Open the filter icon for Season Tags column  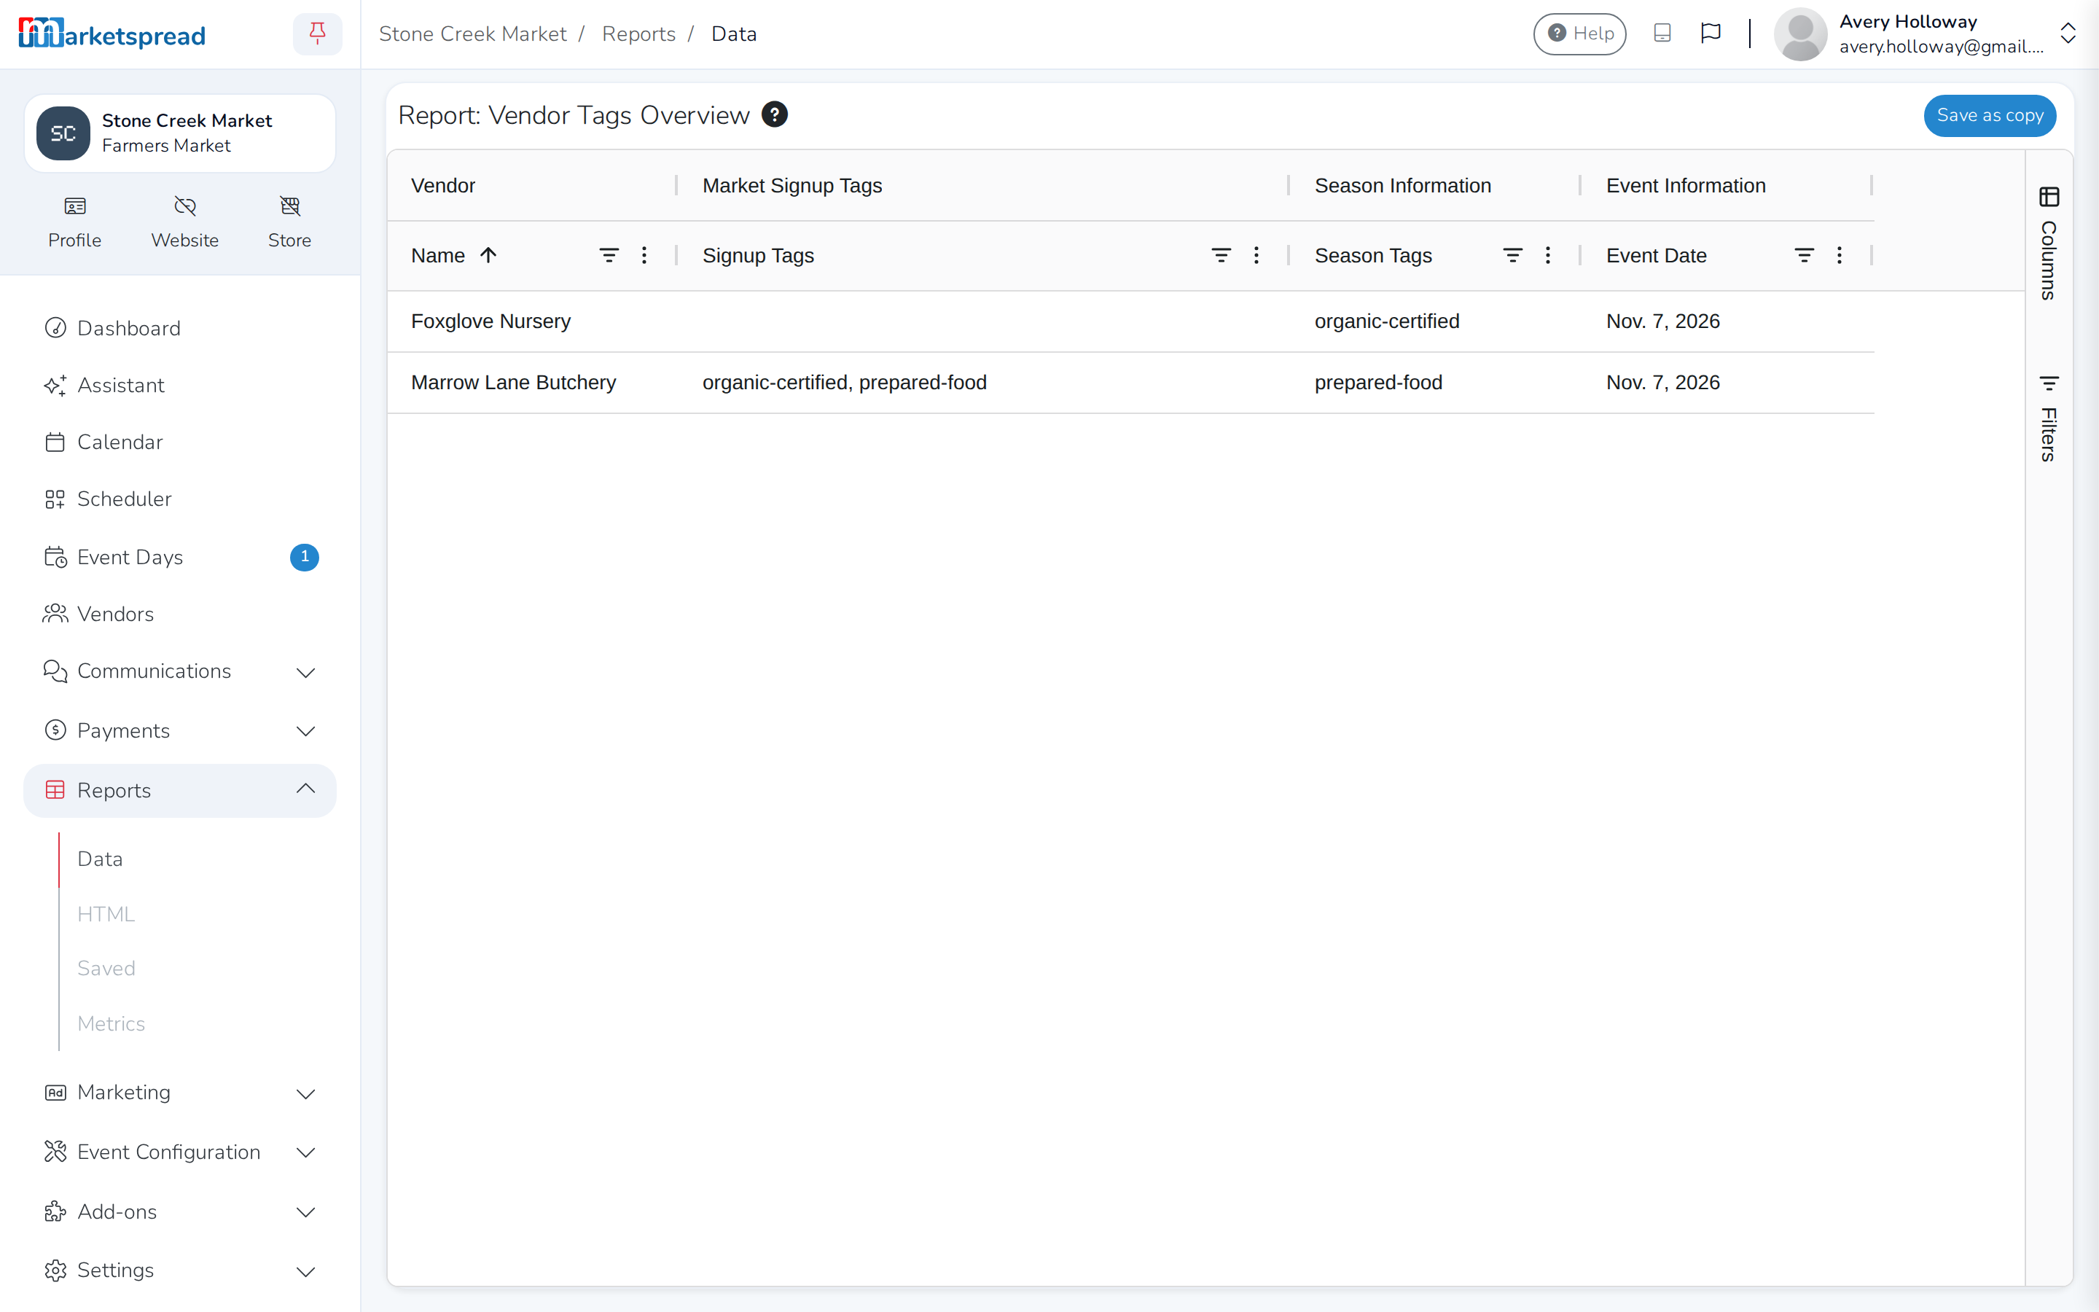[x=1513, y=255]
